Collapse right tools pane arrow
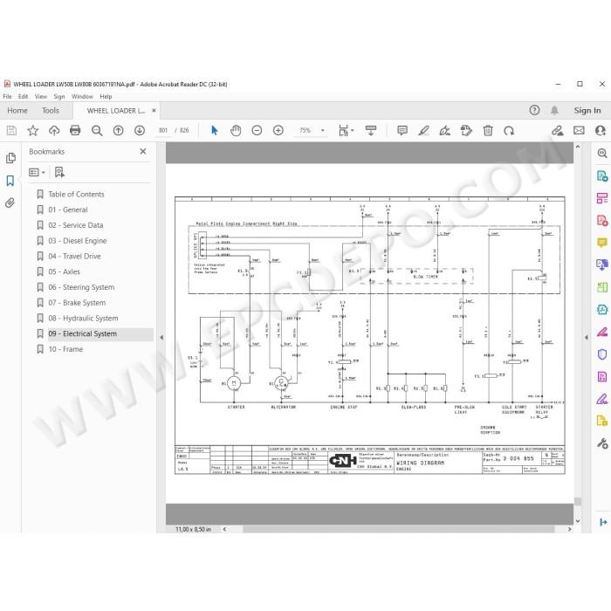This screenshot has height=611, width=611. point(586,338)
